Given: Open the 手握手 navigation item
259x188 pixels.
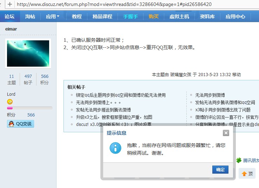Looking at the screenshot, I should click(x=131, y=16).
